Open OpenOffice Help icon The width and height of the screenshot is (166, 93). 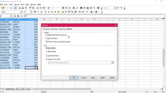98,8
